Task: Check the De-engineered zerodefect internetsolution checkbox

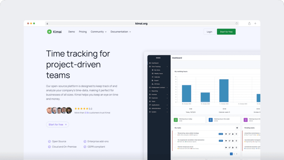Action: tap(175, 141)
